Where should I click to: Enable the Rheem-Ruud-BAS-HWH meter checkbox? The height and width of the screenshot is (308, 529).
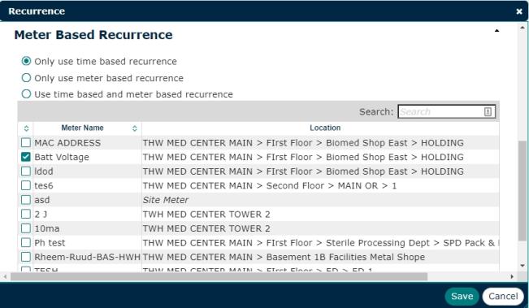26,257
